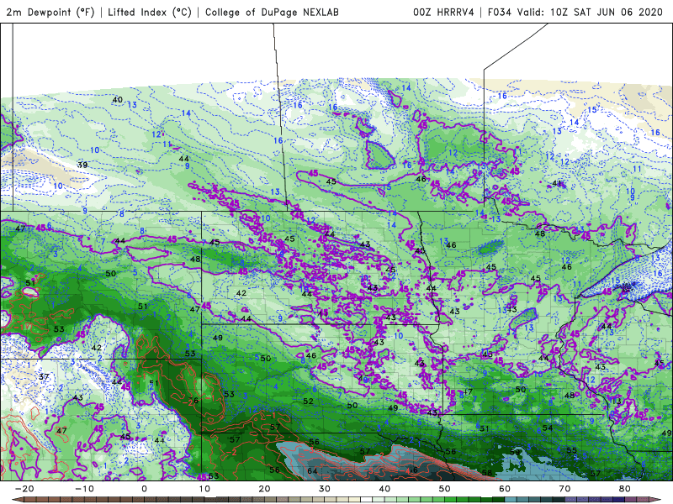Click the dewpoint value 52 on map
The height and width of the screenshot is (504, 673).
[308, 402]
